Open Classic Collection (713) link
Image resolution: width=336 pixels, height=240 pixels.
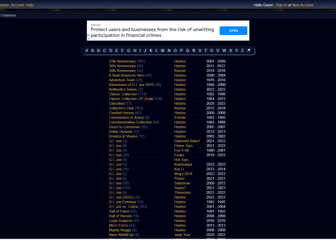[123, 94]
